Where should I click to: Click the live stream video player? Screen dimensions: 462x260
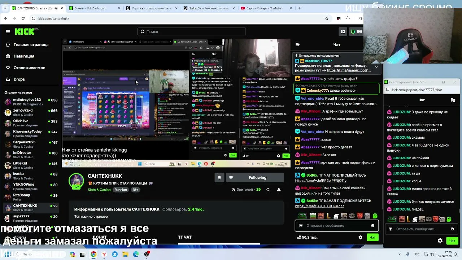coord(176,103)
